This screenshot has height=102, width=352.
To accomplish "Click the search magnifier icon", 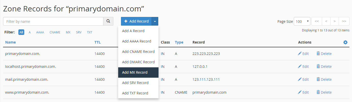I will pyautogui.click(x=108, y=21).
